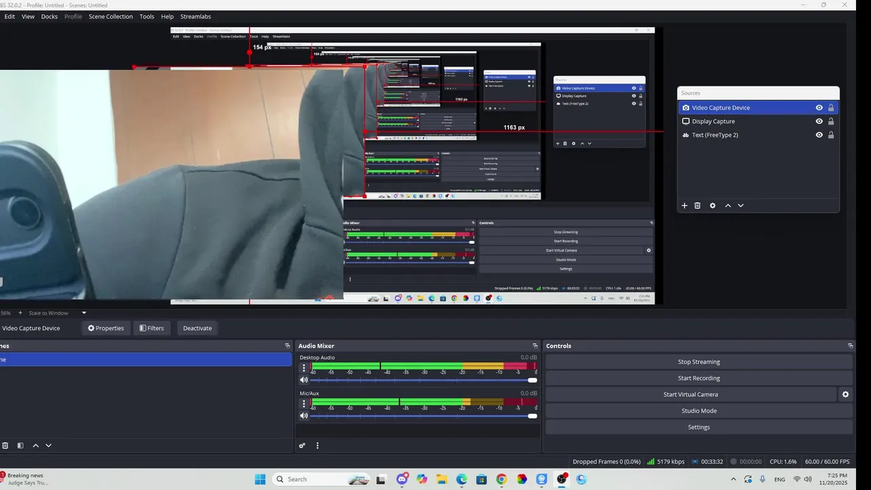The width and height of the screenshot is (871, 490).
Task: Open the View menu
Action: pos(28,16)
